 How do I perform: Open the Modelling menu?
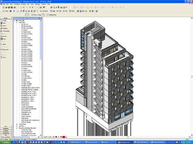pos(18,4)
